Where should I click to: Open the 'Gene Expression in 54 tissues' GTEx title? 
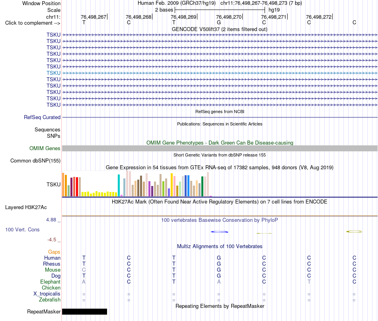(x=219, y=168)
